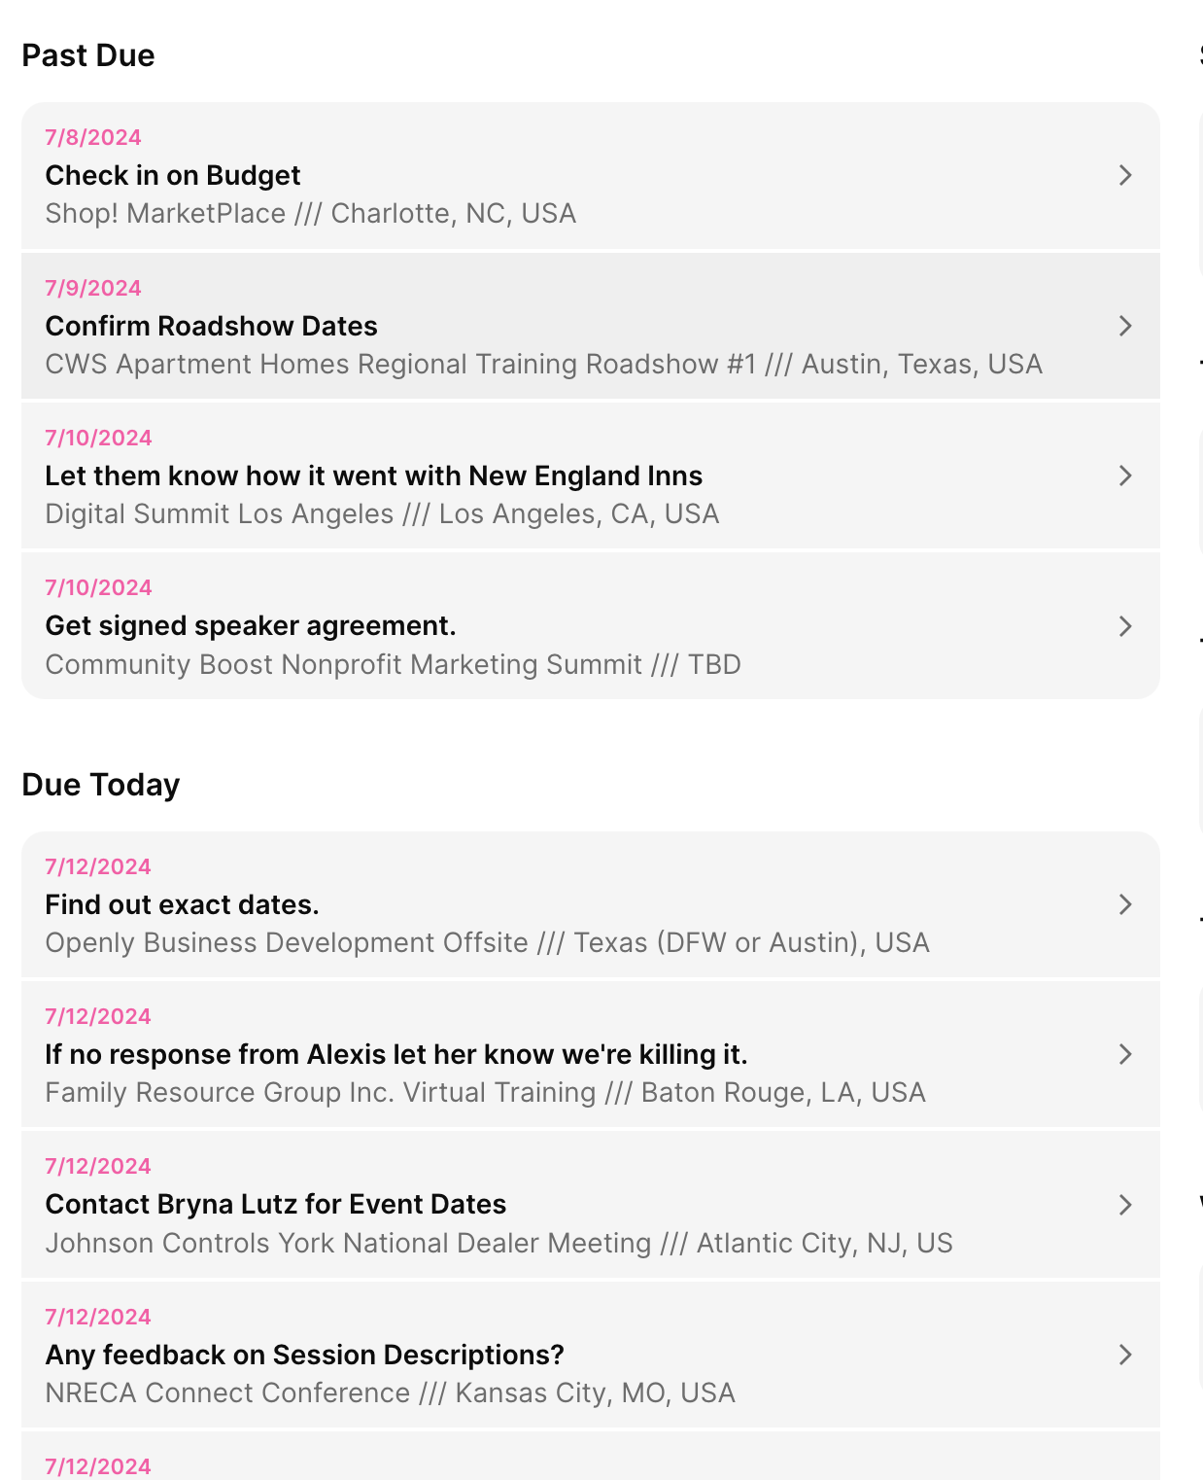Open Any feedback on Session Descriptions task

(x=304, y=1355)
